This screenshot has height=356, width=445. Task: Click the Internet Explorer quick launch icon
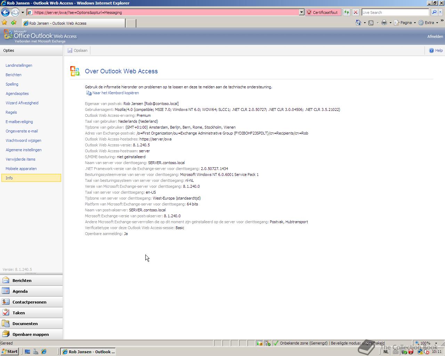pos(44,351)
